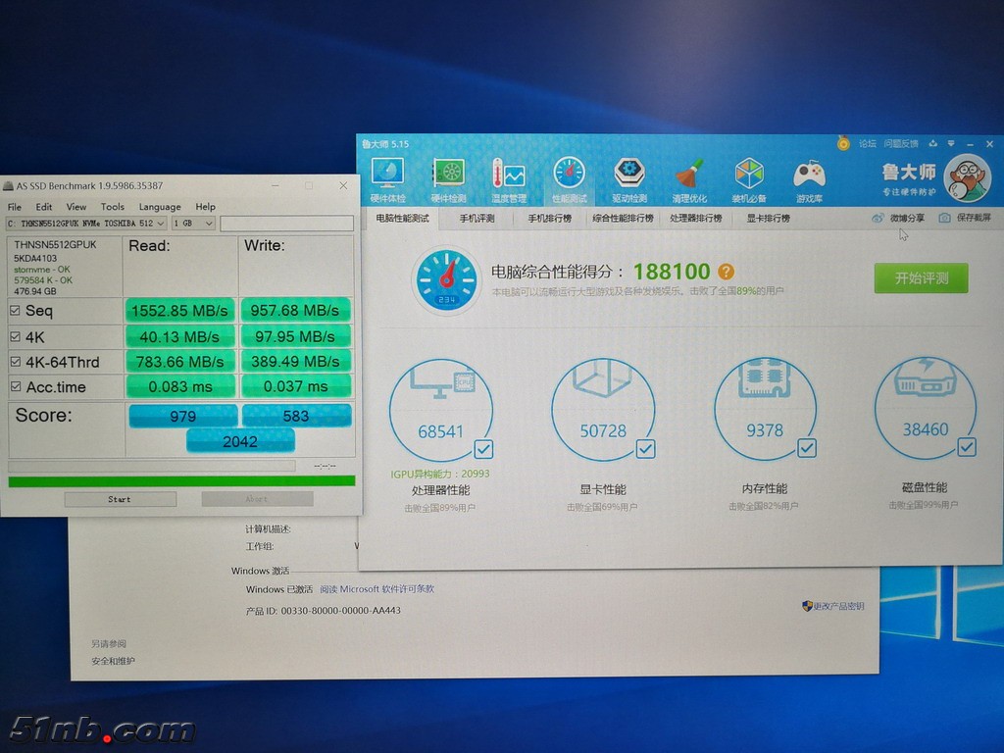Open the Tools menu in AS SSD
1004x753 pixels.
click(x=113, y=207)
